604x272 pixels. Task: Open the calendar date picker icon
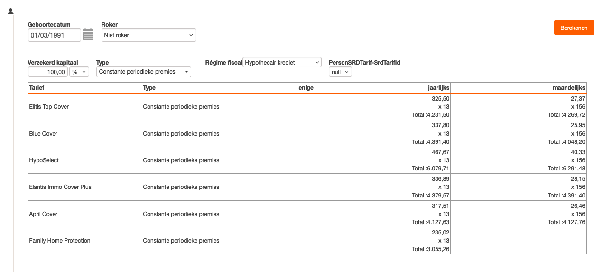click(x=88, y=35)
